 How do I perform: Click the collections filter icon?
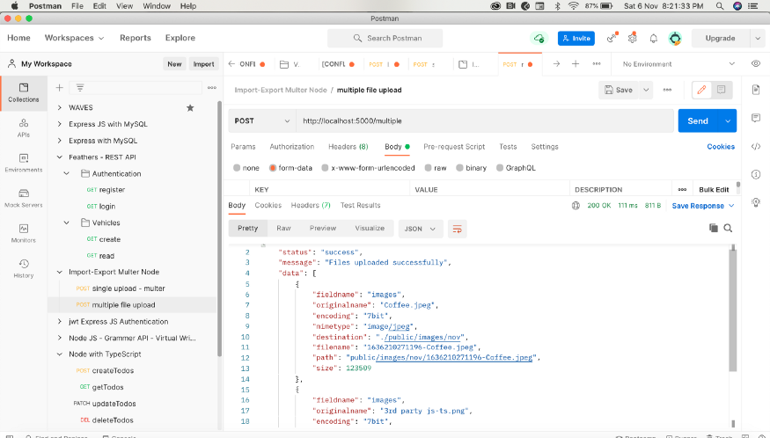pyautogui.click(x=80, y=88)
